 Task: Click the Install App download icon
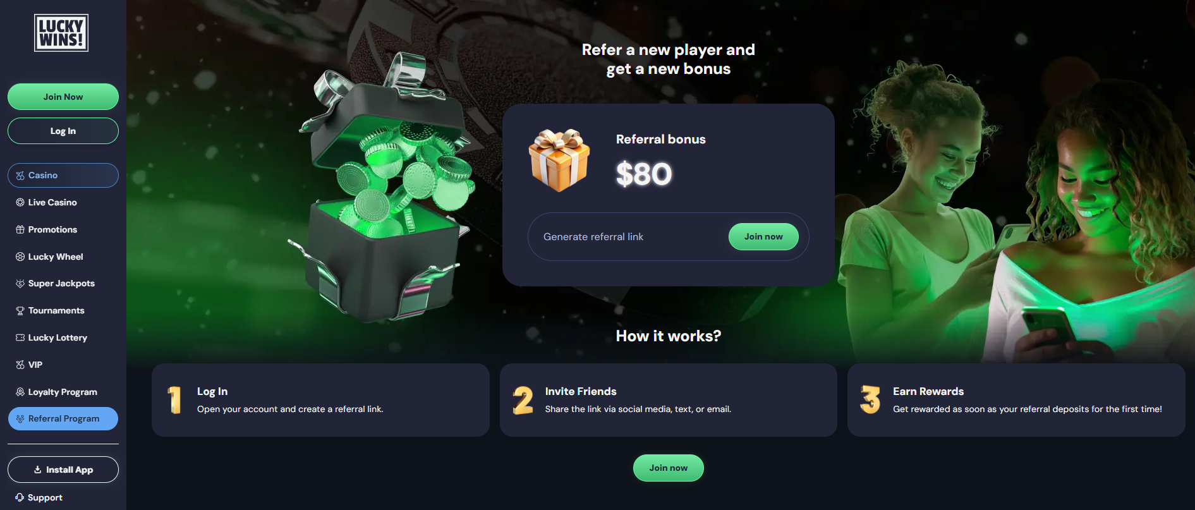[38, 470]
